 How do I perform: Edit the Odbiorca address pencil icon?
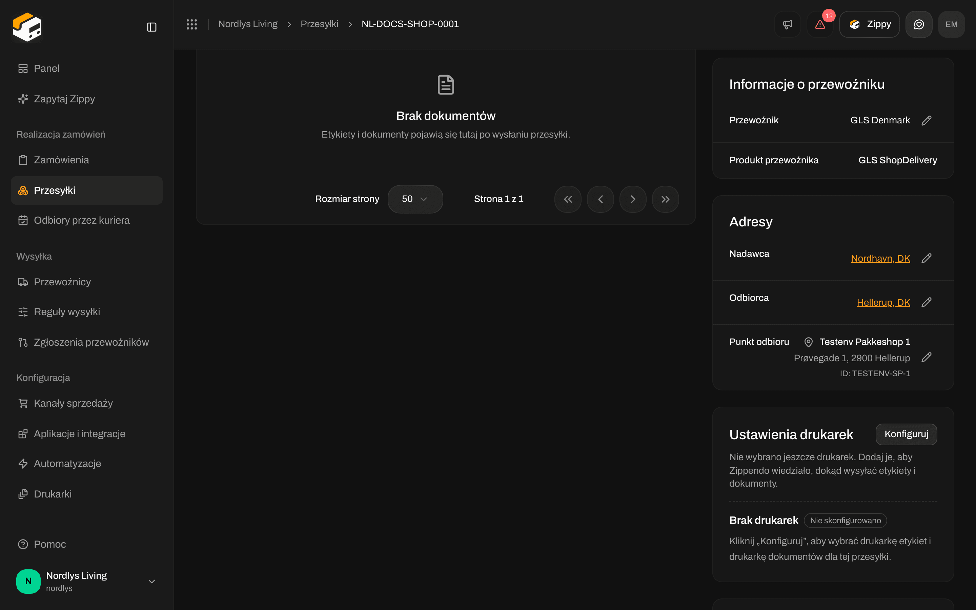[x=927, y=302]
